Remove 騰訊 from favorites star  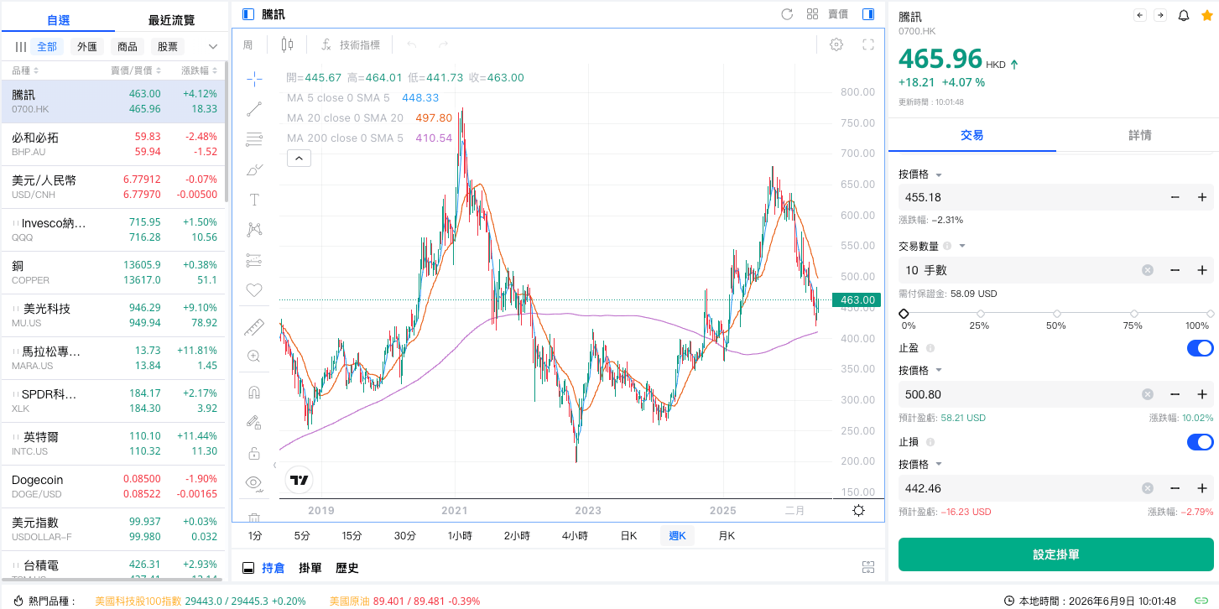pos(1206,15)
